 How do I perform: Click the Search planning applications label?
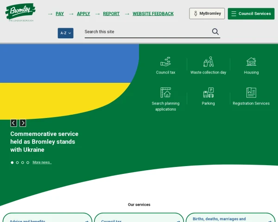click(165, 106)
